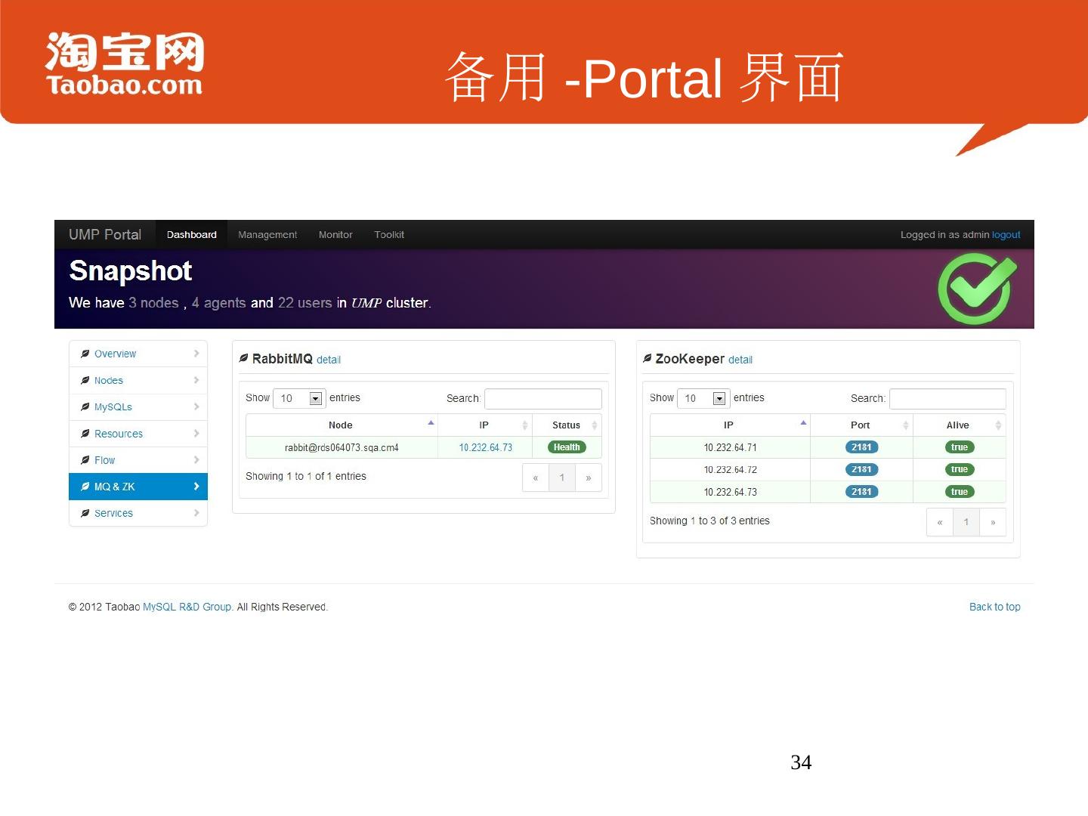Focus the RabbitMQ Search input field
Viewport: 1088px width, 816px height.
[542, 398]
